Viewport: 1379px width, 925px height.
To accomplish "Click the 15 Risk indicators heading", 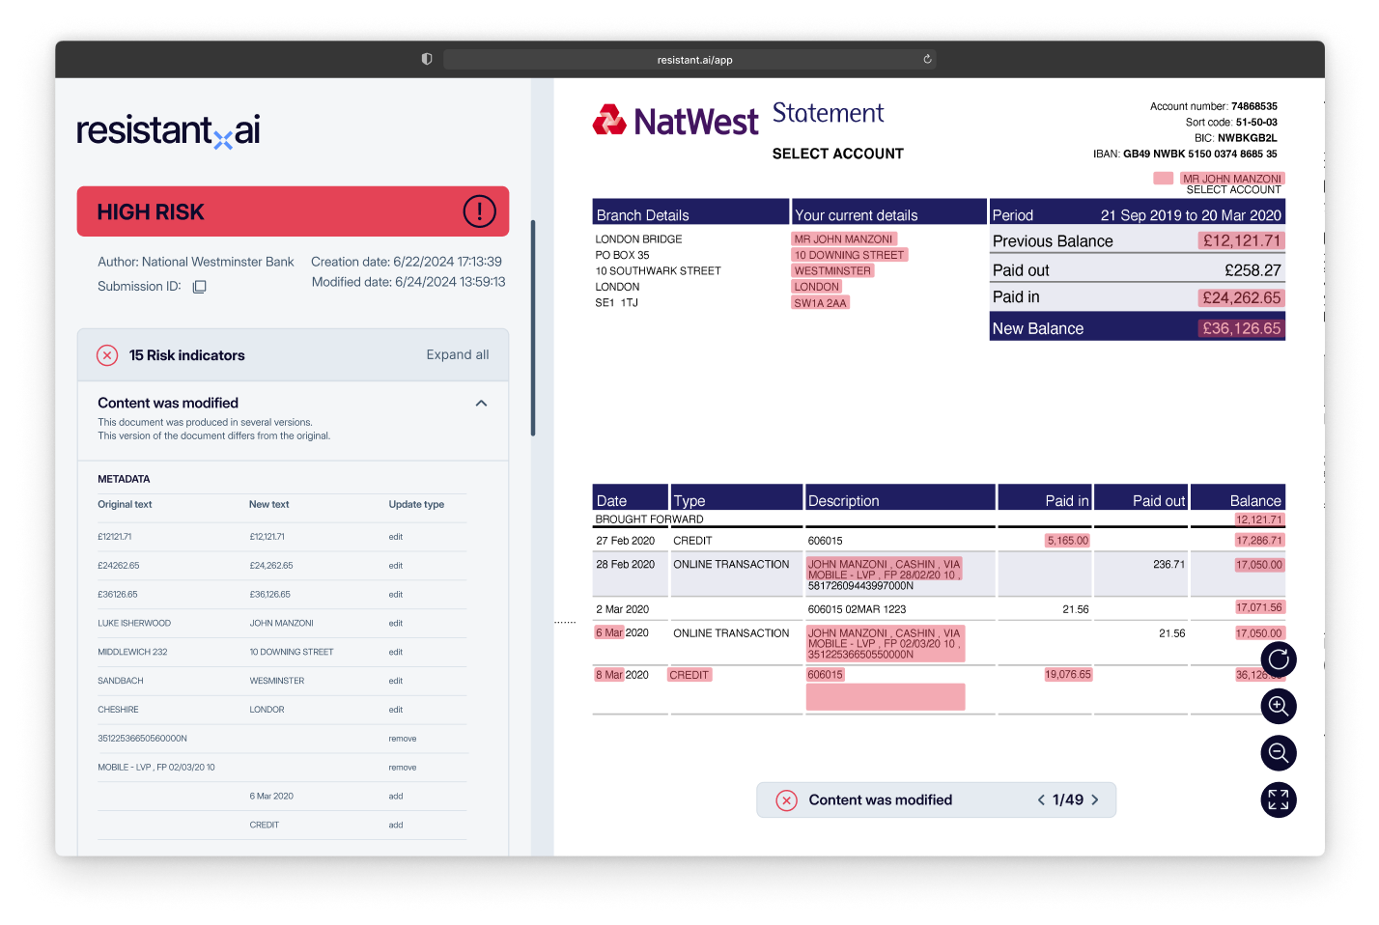I will [x=187, y=355].
